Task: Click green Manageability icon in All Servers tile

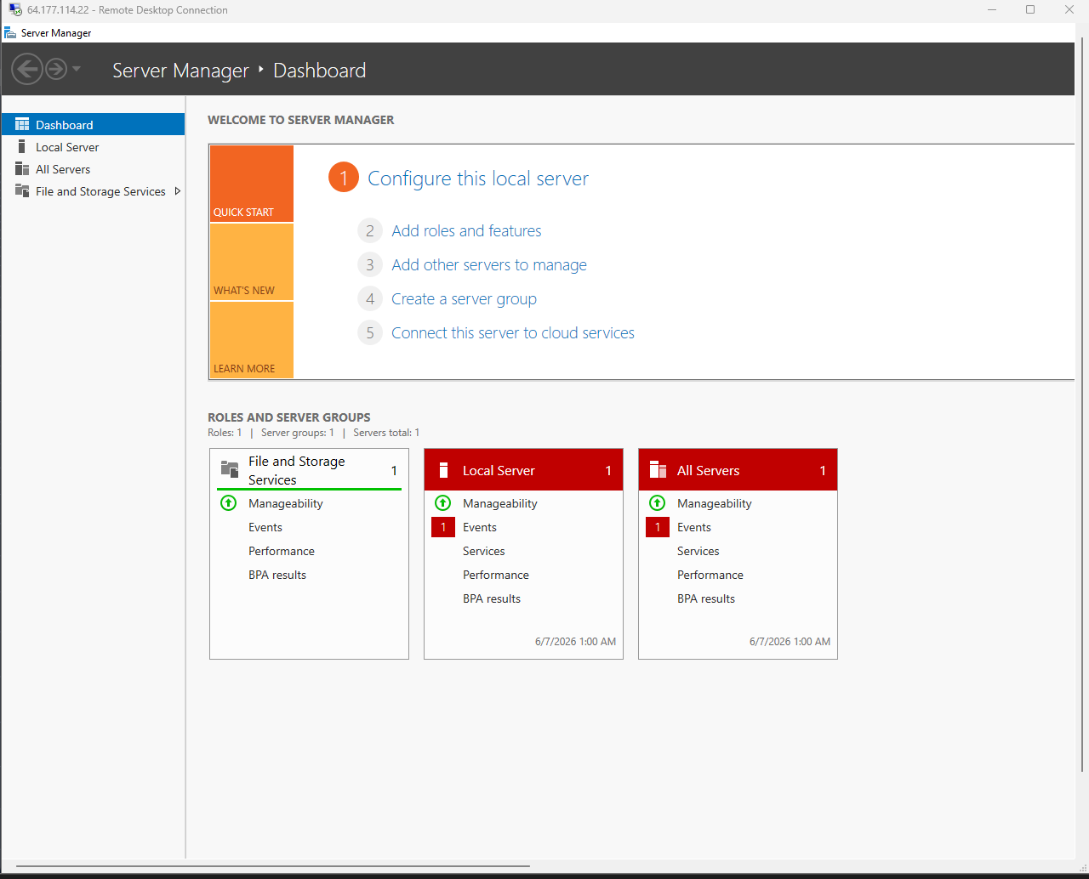Action: (x=658, y=502)
